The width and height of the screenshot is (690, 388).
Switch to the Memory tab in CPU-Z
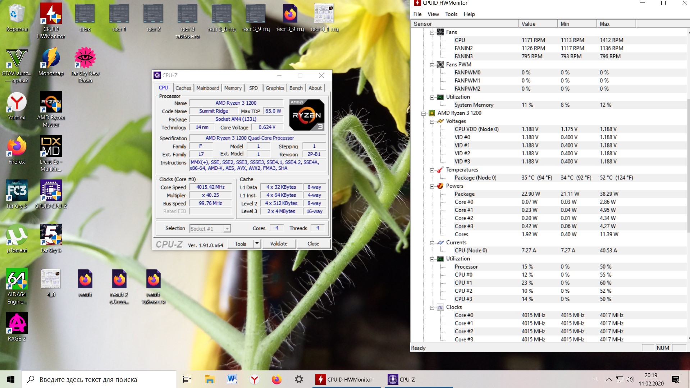point(233,88)
